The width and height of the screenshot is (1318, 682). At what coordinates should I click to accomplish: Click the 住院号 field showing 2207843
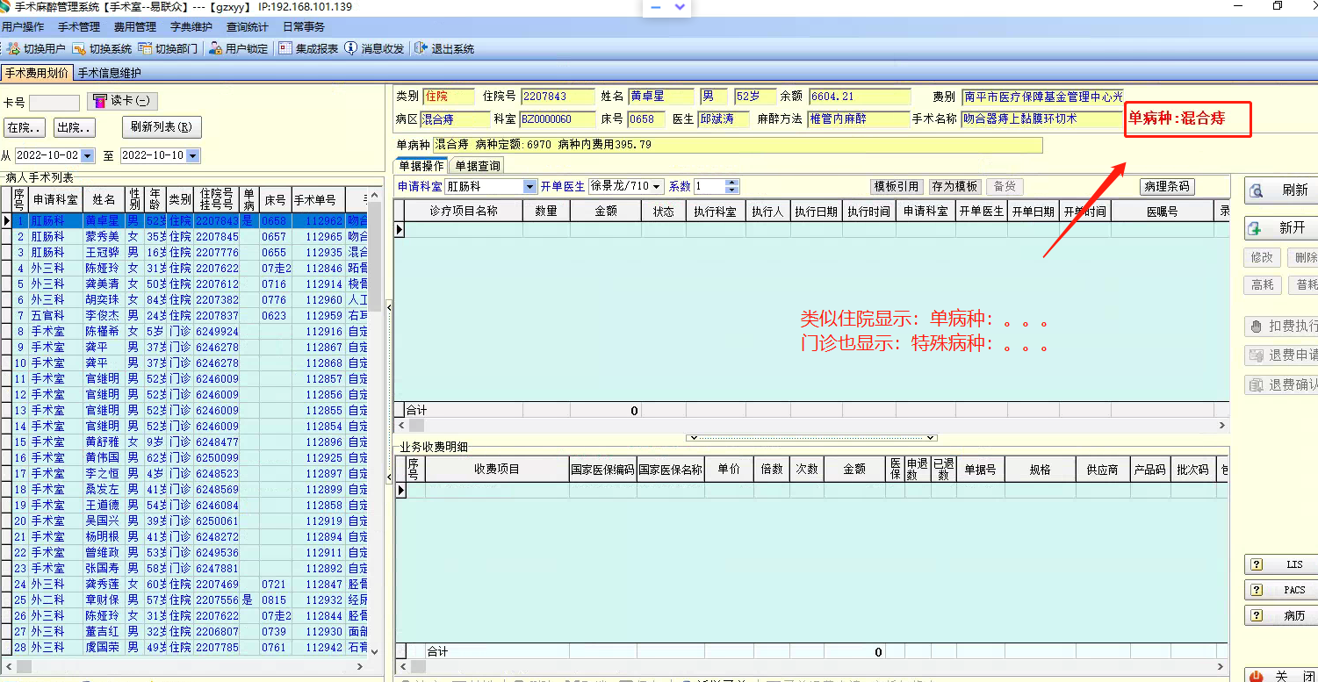(558, 97)
